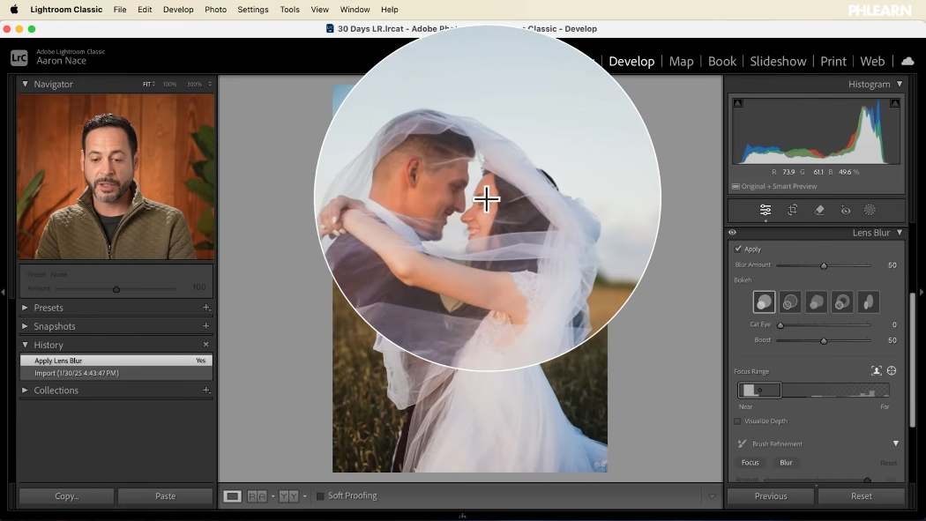Select the Before/After Y|Y view icon
Screen dimensions: 926x521
tap(288, 496)
